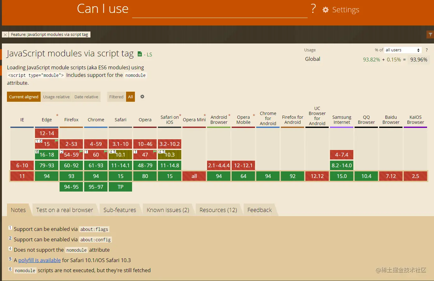Screen dimensions: 434x281
Task: Select the Edge 16-18 cell
Action: tap(47, 155)
